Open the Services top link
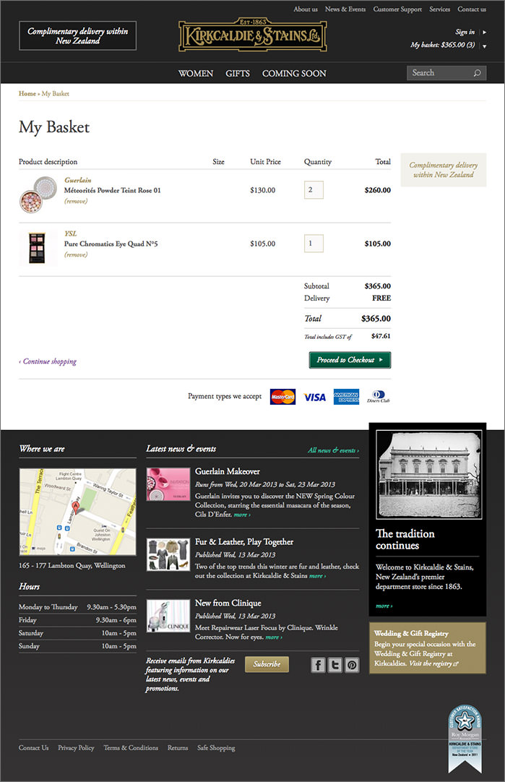The image size is (505, 782). click(x=440, y=9)
